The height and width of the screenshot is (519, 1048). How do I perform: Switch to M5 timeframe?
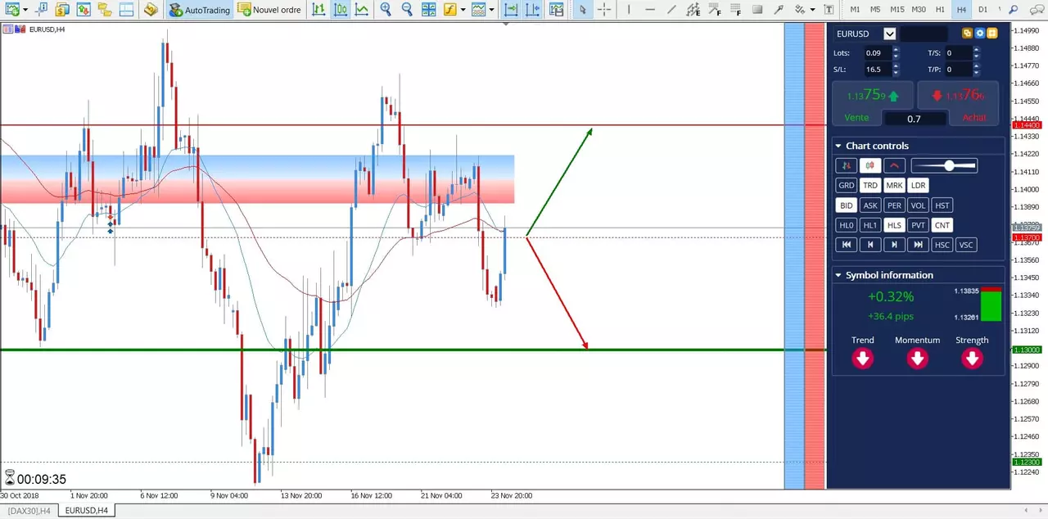tap(876, 10)
